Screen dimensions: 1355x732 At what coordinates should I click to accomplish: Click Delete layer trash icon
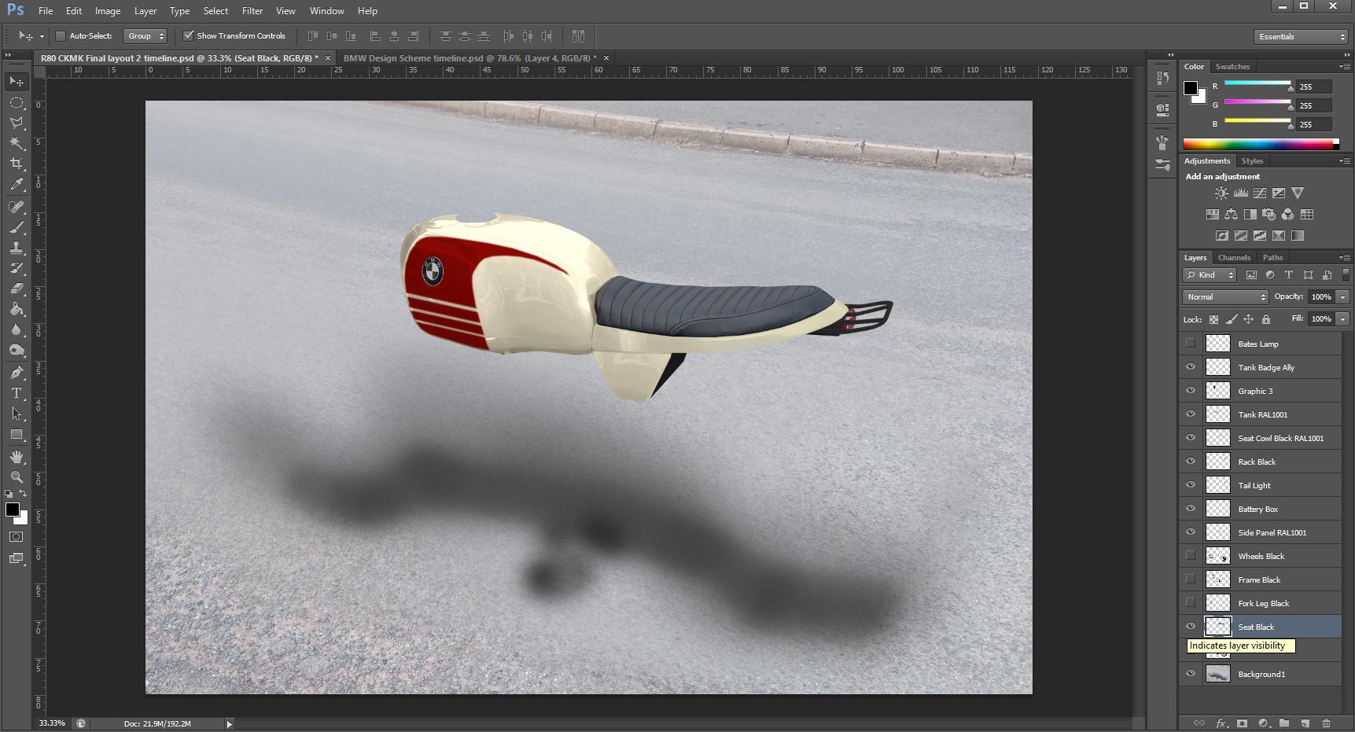click(x=1326, y=723)
